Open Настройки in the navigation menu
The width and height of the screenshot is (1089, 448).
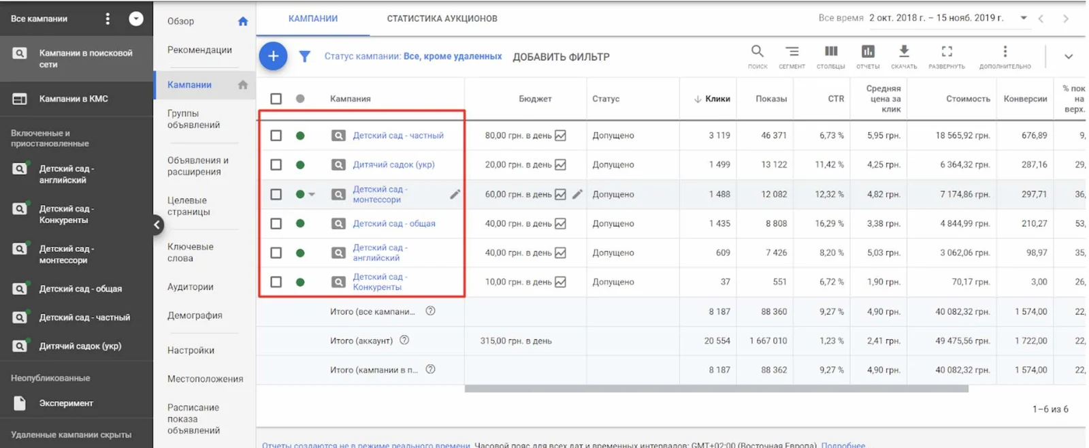coord(191,350)
